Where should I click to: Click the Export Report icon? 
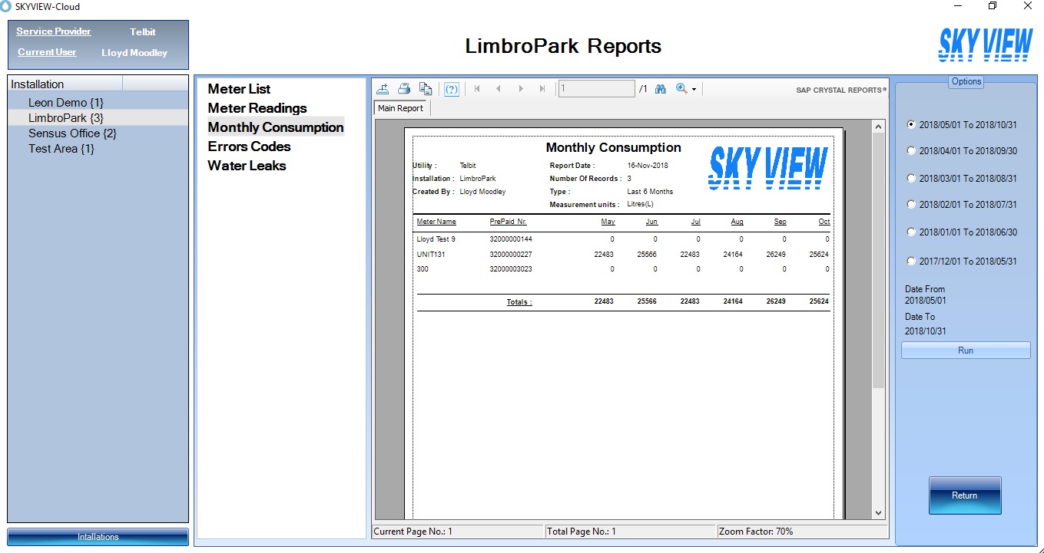[x=383, y=89]
